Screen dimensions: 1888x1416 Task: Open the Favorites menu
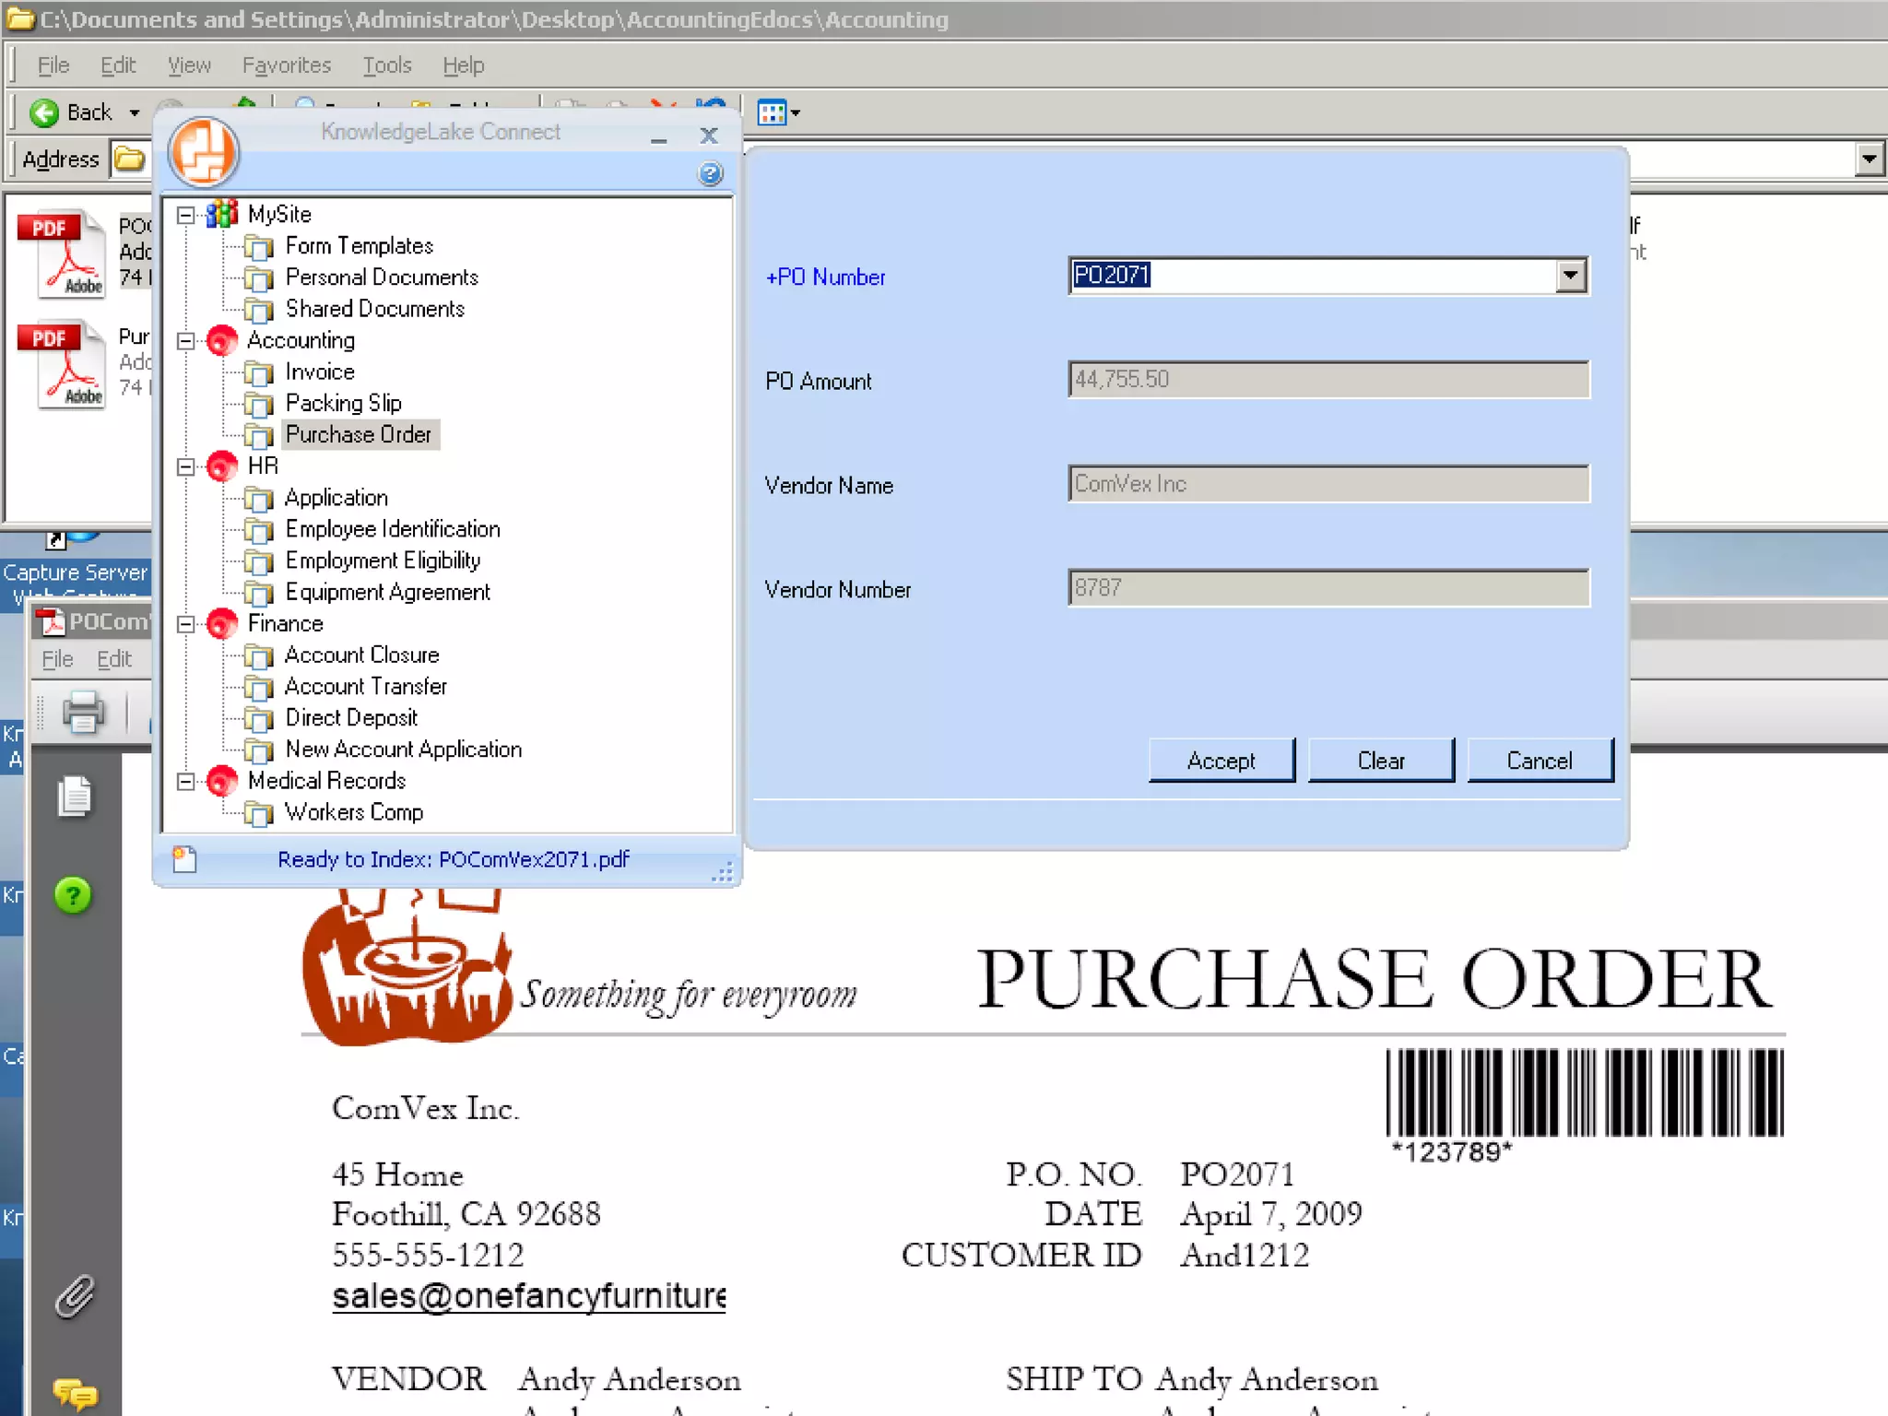tap(286, 65)
